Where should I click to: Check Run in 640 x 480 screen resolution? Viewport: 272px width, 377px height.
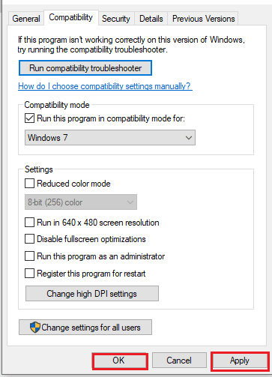point(29,222)
